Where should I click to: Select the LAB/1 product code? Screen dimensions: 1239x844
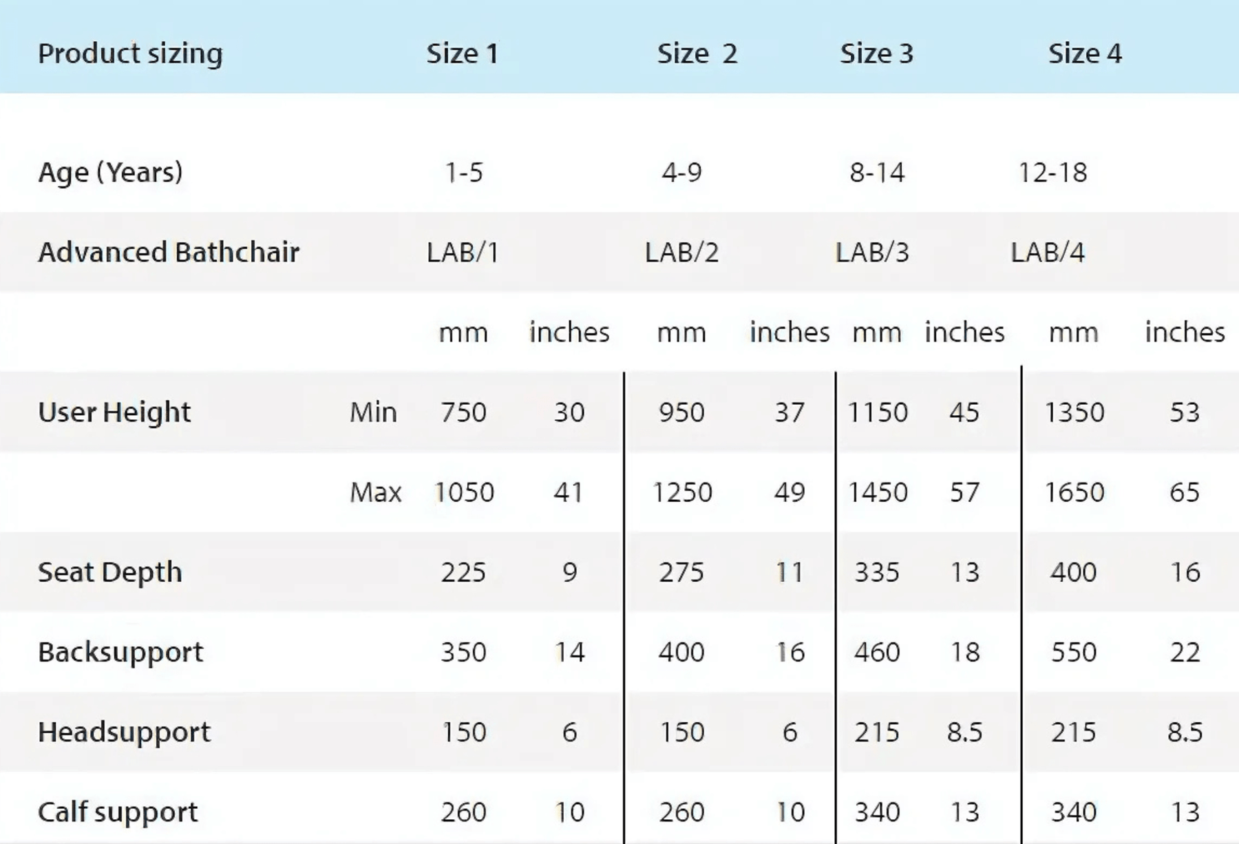[x=463, y=253]
